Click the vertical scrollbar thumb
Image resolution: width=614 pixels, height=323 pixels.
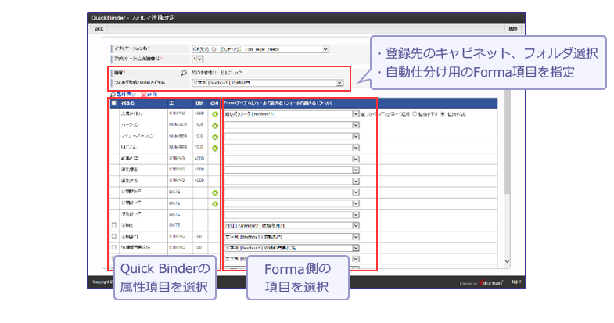[507, 142]
